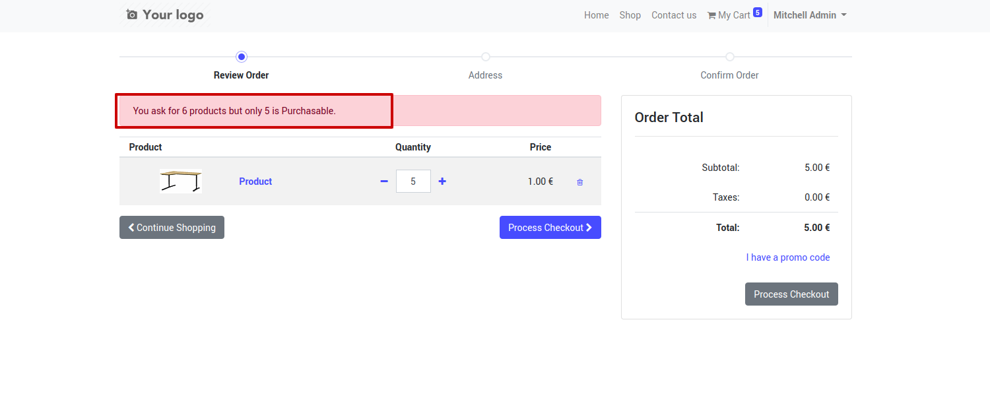Remove the product using the trash icon
Image resolution: width=990 pixels, height=396 pixels.
click(x=580, y=182)
